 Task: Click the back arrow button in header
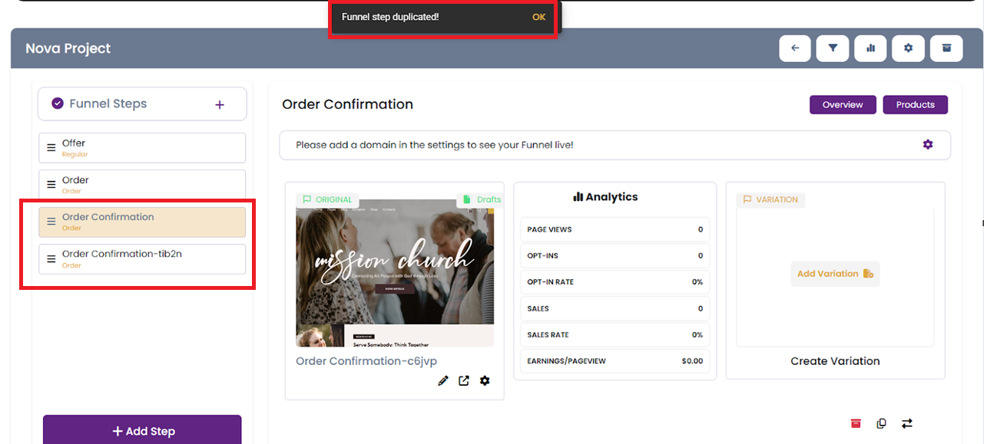click(x=795, y=48)
